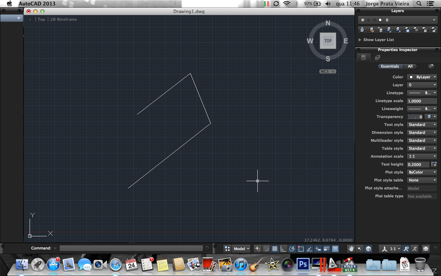The image size is (441, 276).
Task: Click the Layer Unlock icon
Action: pyautogui.click(x=433, y=30)
